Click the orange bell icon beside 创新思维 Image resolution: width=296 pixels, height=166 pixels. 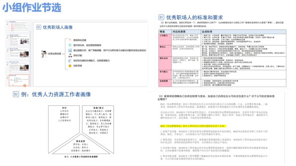pos(70,66)
